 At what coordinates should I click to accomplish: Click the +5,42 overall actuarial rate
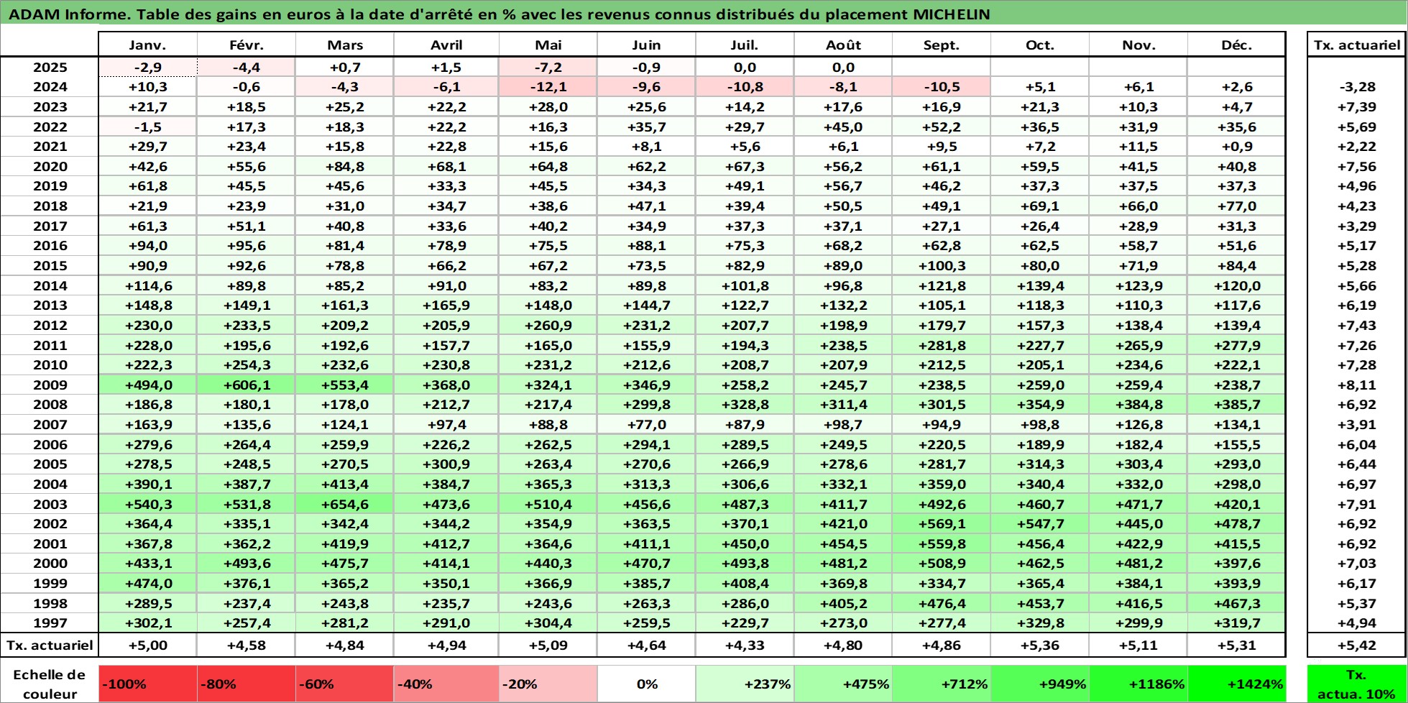click(1356, 645)
